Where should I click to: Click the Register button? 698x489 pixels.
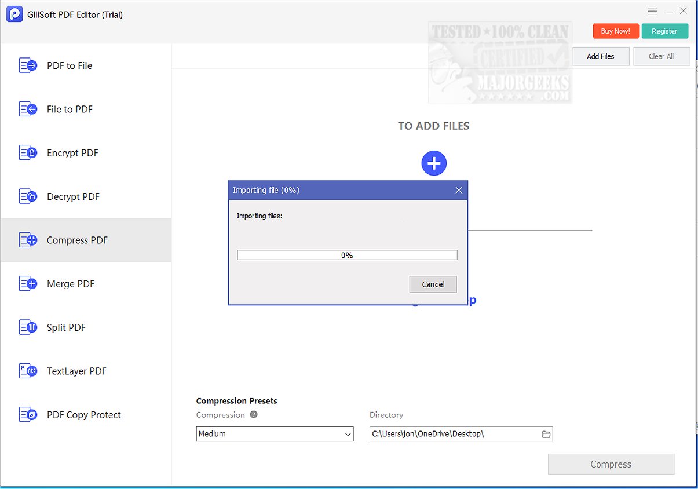[664, 31]
